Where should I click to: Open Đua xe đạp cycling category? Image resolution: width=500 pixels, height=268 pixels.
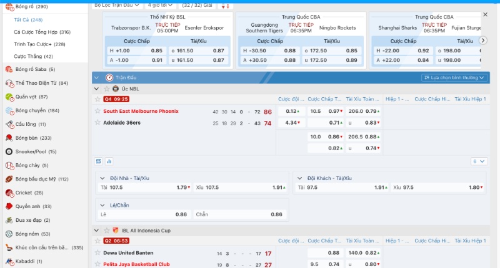tap(27, 220)
